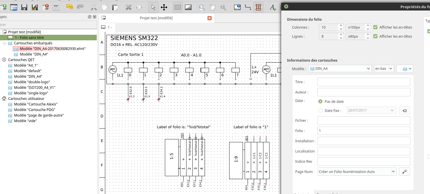The image size is (430, 194).
Task: Click the Cut scissors icon
Action: coord(94,7)
